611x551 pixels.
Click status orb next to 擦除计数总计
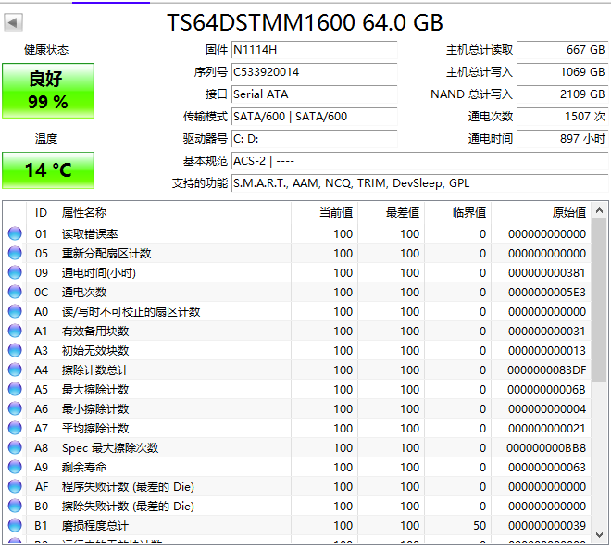pos(15,370)
